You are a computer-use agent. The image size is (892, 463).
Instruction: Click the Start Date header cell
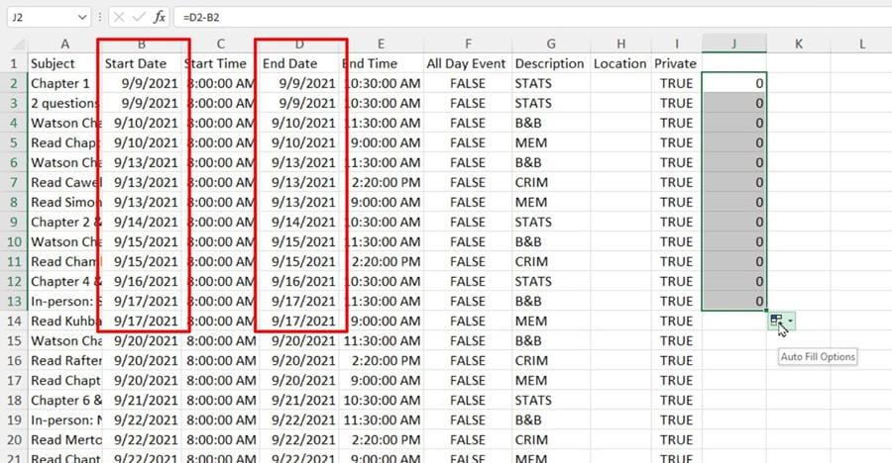(x=142, y=63)
